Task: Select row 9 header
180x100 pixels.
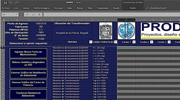Action: pyautogui.click(x=3, y=48)
